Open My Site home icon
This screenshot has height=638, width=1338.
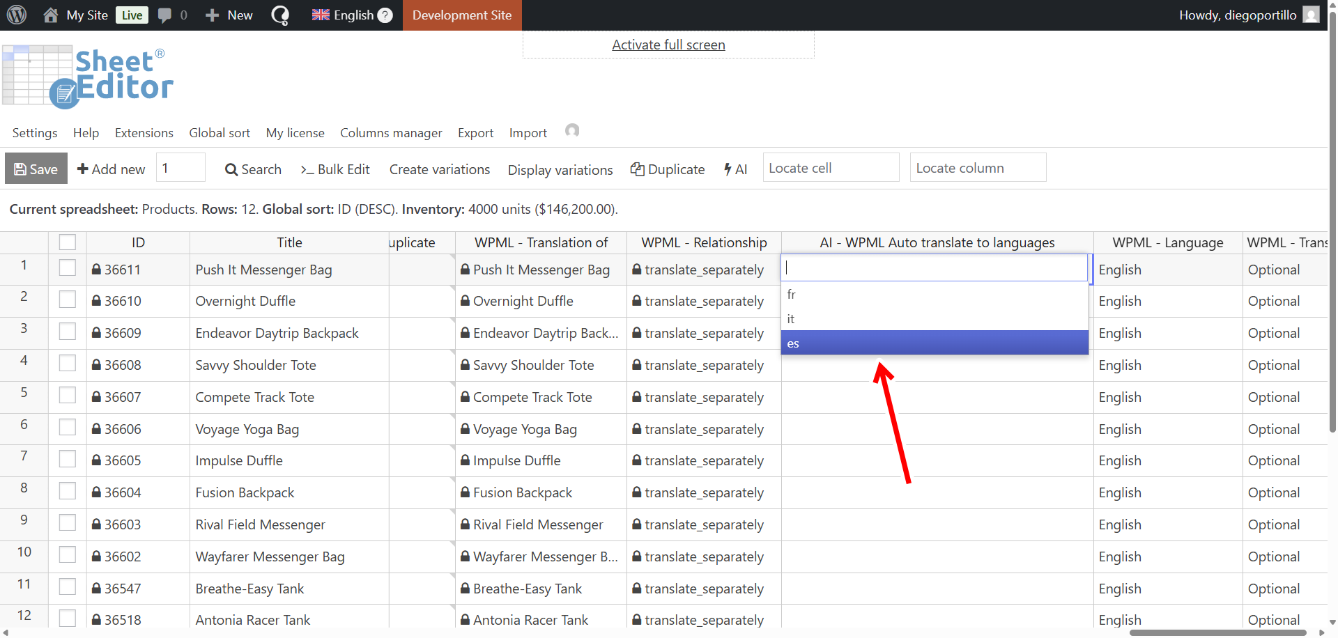coord(51,15)
